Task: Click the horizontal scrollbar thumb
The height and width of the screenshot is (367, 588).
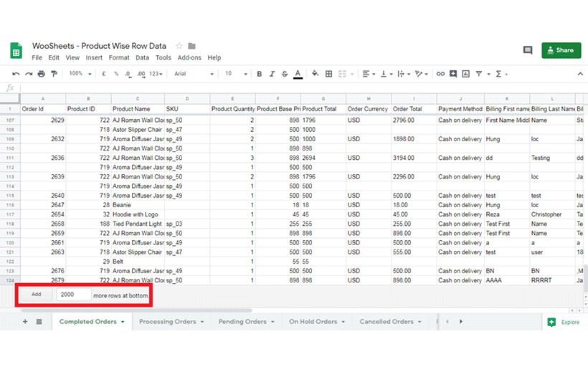Action: [x=136, y=310]
